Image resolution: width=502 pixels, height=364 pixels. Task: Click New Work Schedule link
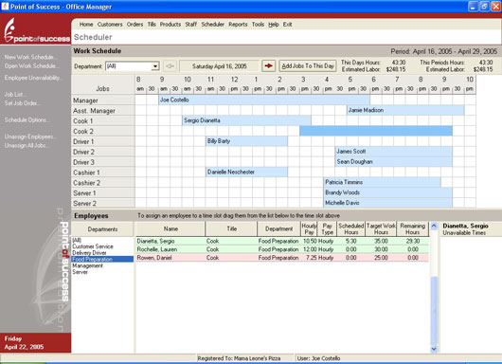coord(31,57)
